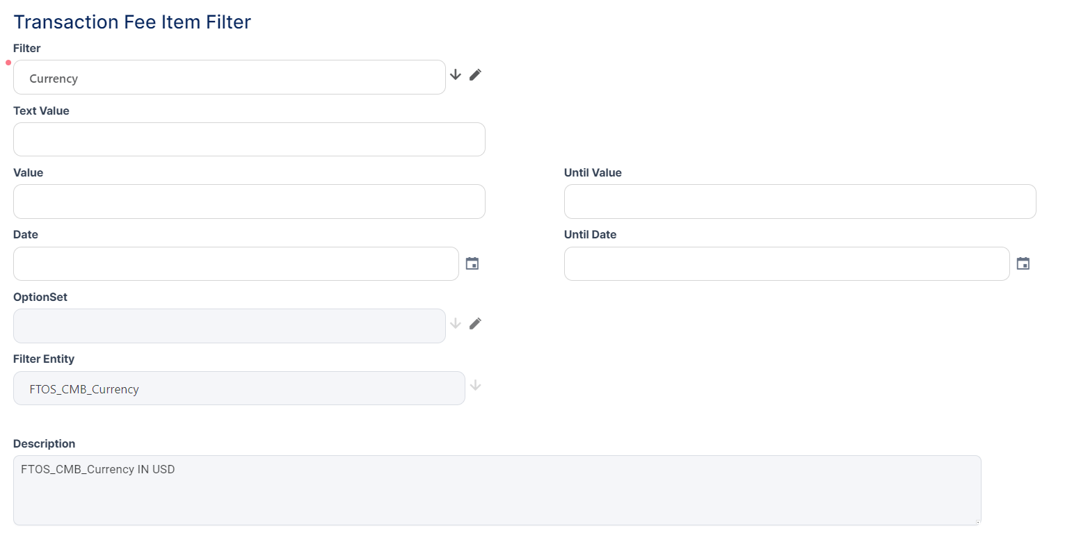The height and width of the screenshot is (540, 1065).
Task: Expand the OptionSet dropdown arrow
Action: 456,323
